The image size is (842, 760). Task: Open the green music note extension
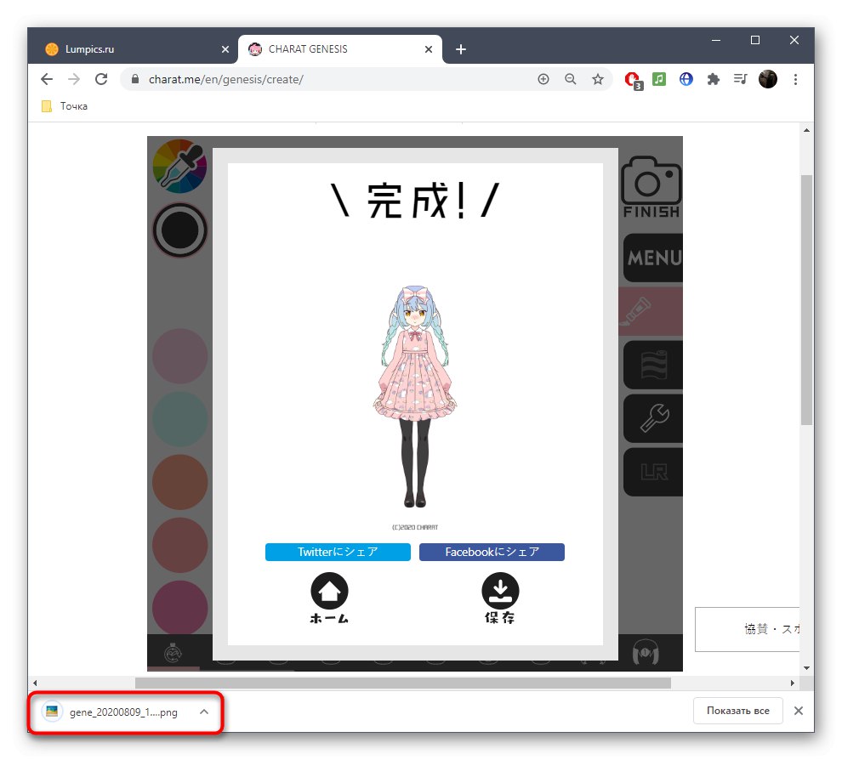tap(659, 79)
